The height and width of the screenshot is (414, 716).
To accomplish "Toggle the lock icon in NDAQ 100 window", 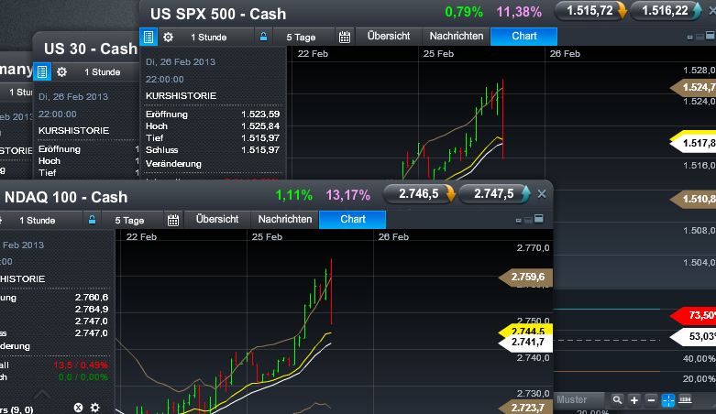I will click(92, 220).
